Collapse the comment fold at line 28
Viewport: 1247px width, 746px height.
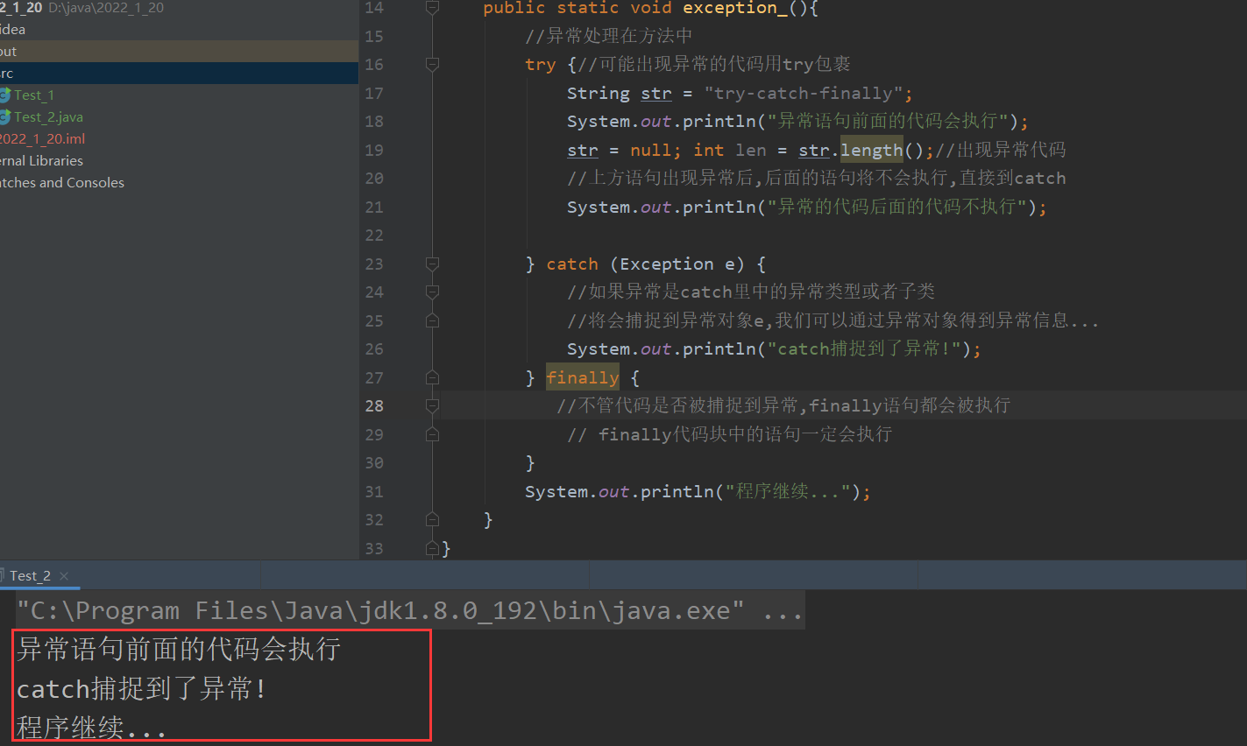pos(432,405)
